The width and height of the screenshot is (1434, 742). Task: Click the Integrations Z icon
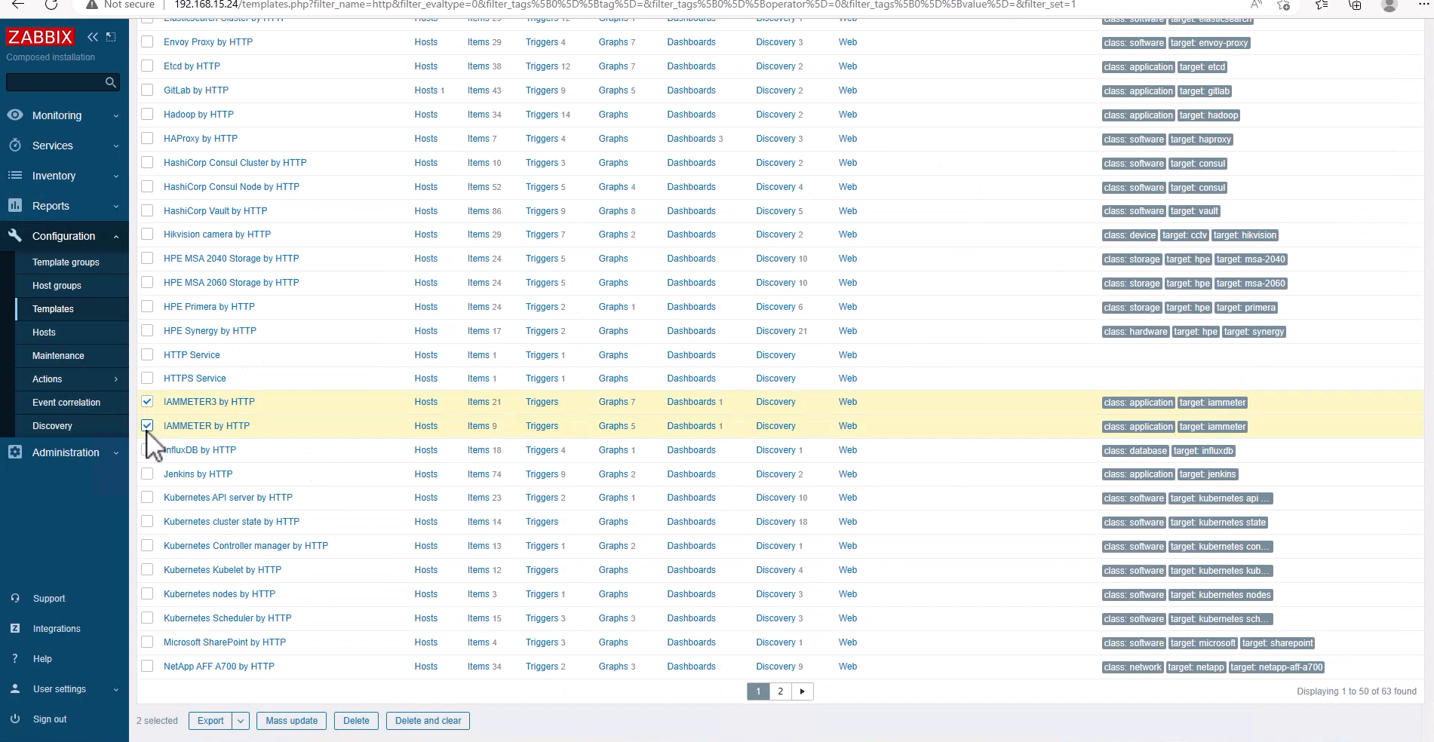point(15,628)
